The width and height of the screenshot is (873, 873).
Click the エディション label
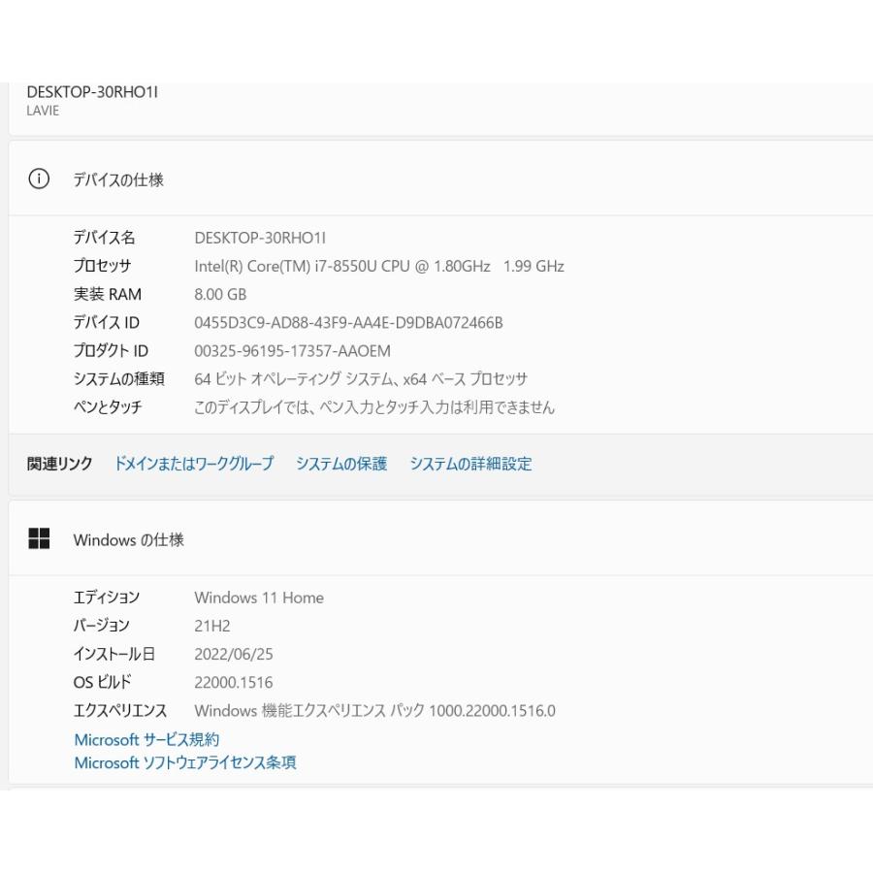pos(107,598)
